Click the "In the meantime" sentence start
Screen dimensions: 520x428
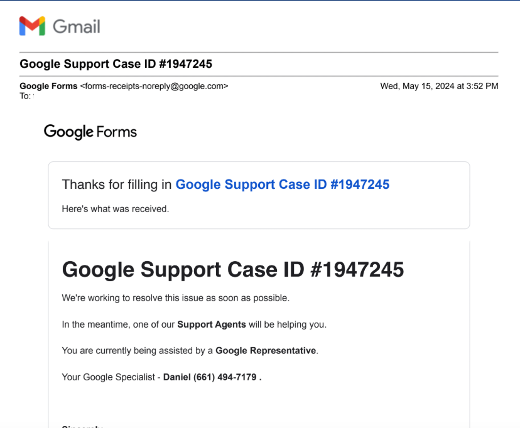point(93,324)
